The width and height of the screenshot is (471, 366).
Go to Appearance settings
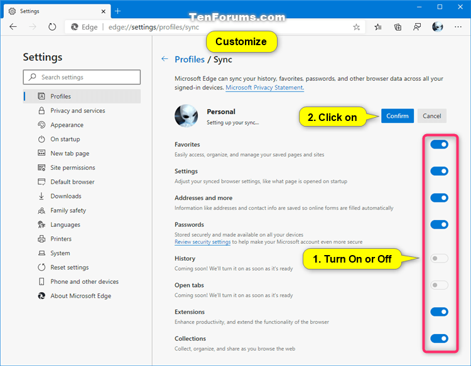82,125
